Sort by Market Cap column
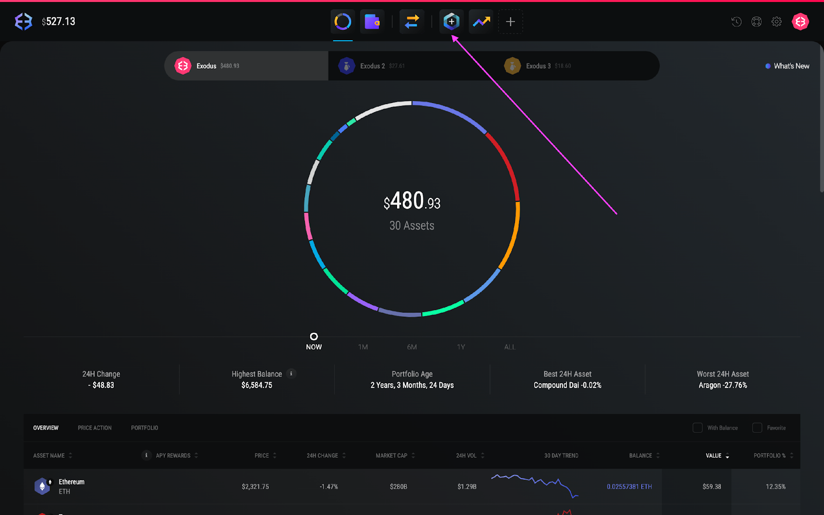The image size is (824, 515). [396, 456]
